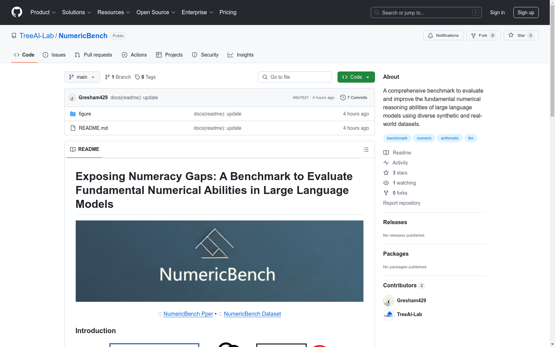
Task: Expand the Solutions menu
Action: click(76, 12)
